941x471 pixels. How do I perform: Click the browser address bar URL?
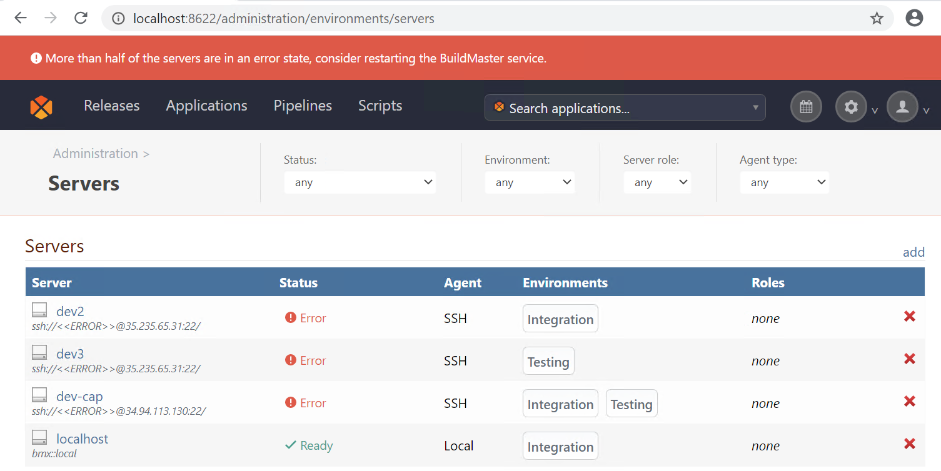coord(283,19)
